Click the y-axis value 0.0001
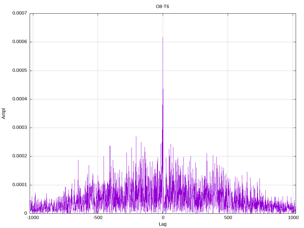The height and width of the screenshot is (228, 304). pos(20,185)
